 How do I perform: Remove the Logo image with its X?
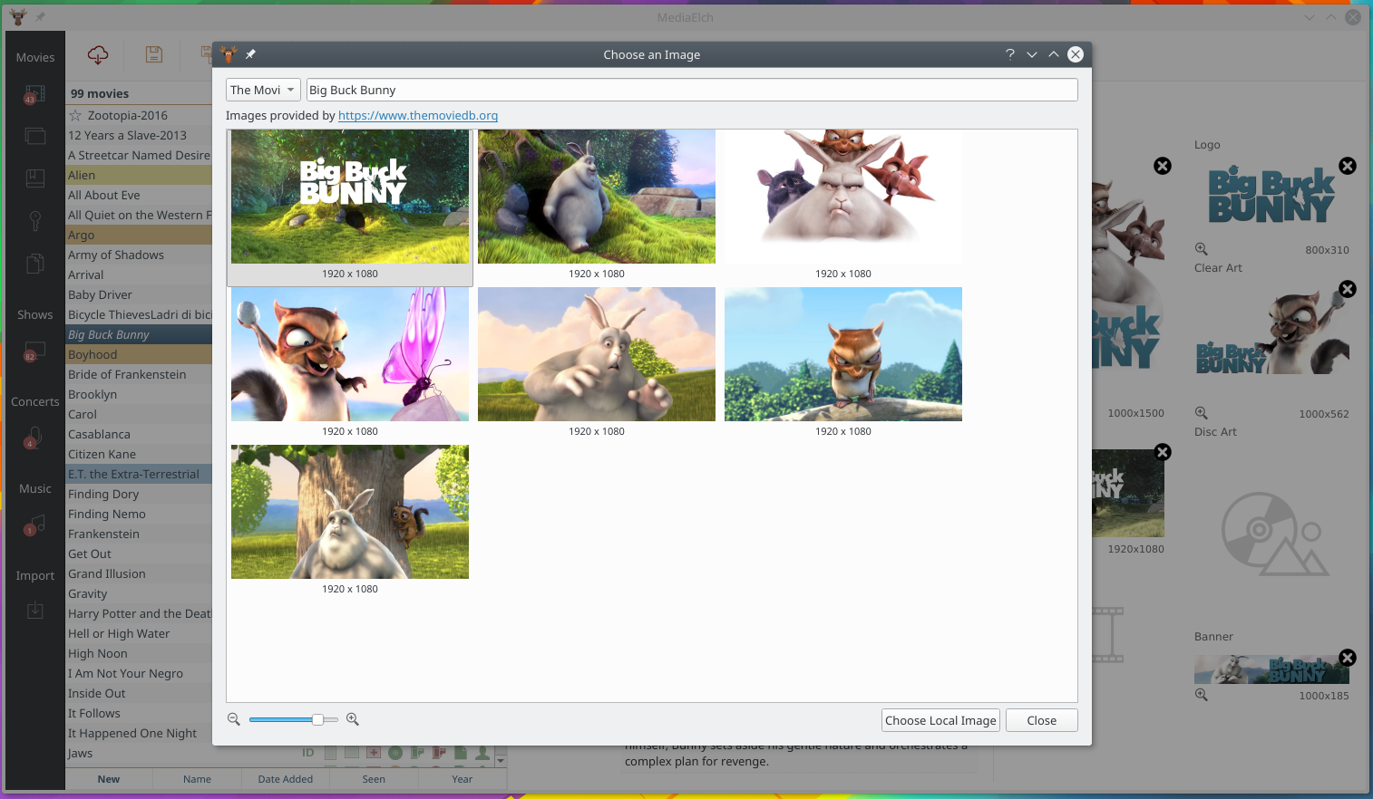click(1348, 166)
